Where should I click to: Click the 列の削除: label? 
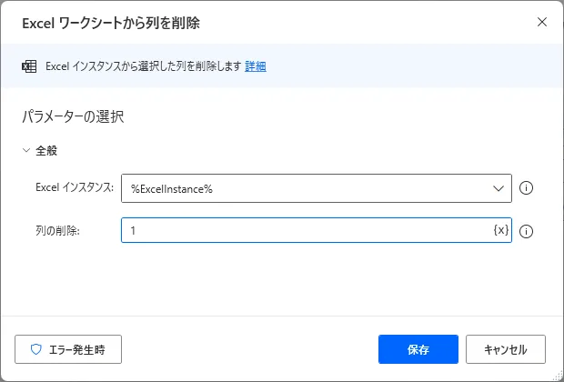click(58, 231)
